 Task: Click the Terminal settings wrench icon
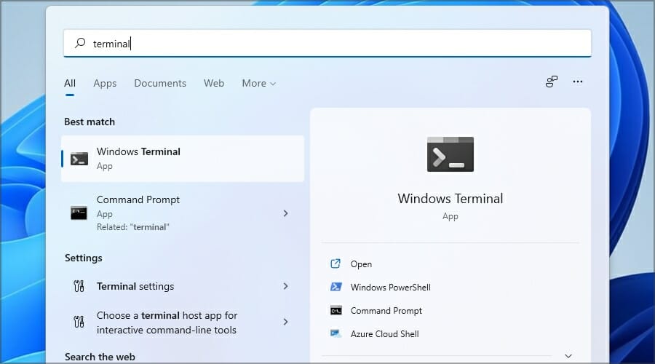[x=79, y=286]
